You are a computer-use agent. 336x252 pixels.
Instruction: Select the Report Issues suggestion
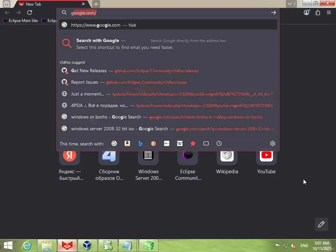pyautogui.click(x=168, y=82)
